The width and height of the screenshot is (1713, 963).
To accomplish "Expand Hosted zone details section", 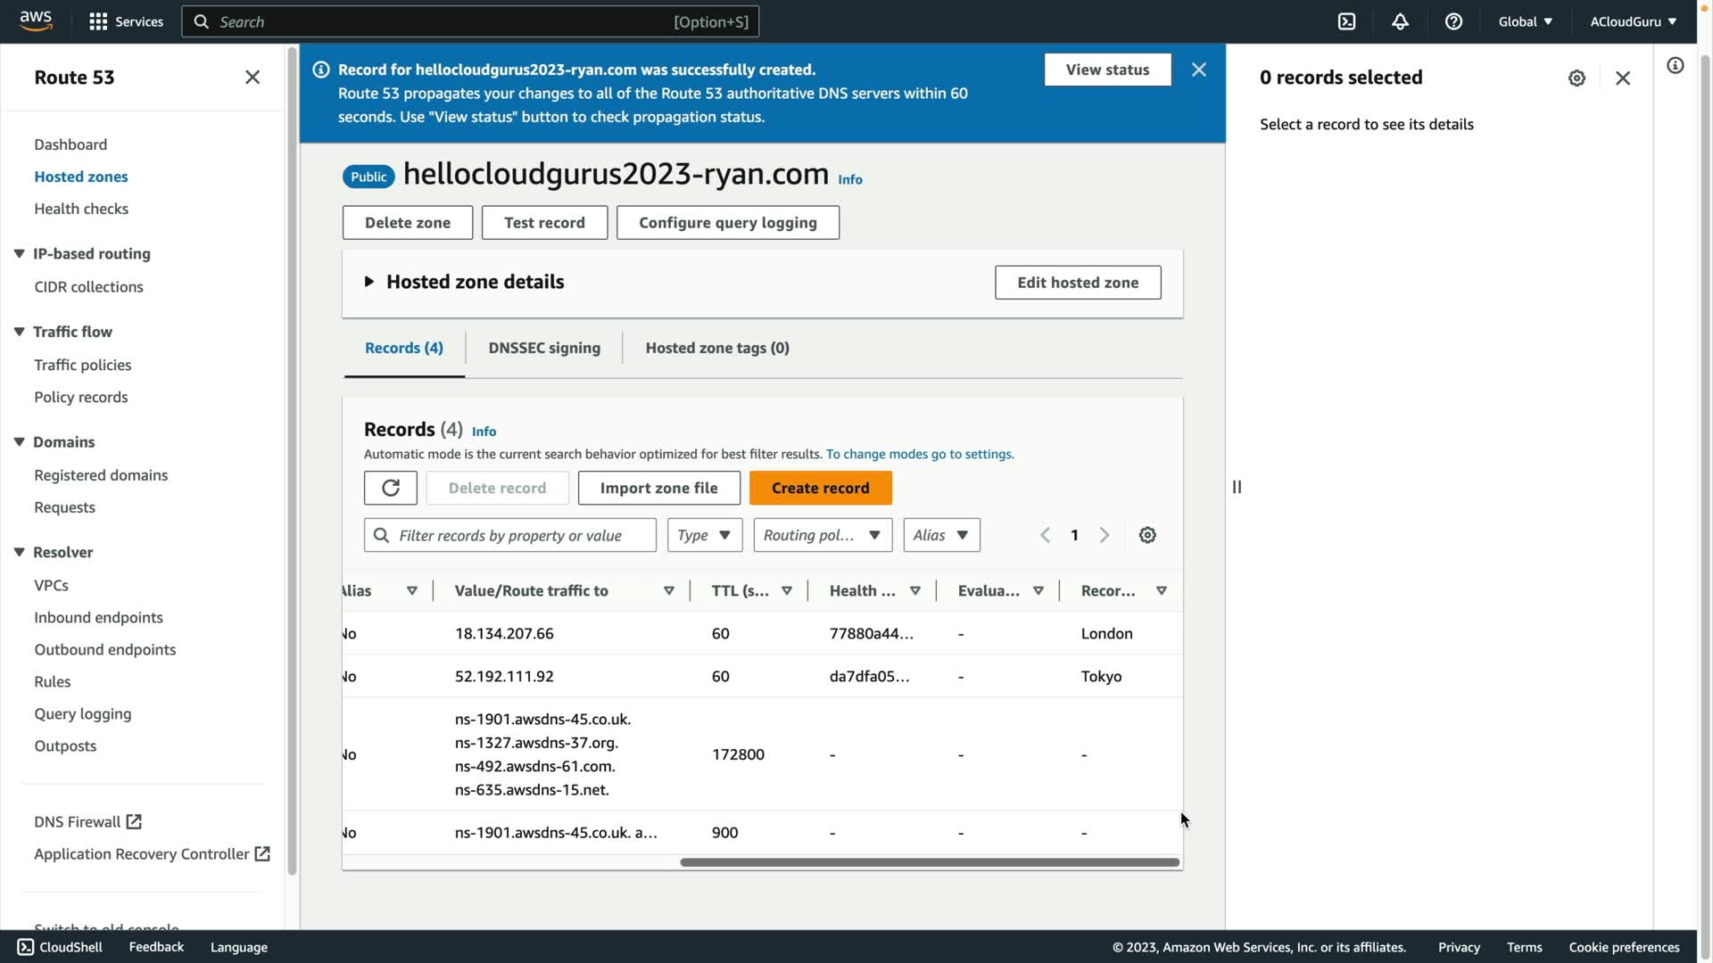I will [x=368, y=282].
